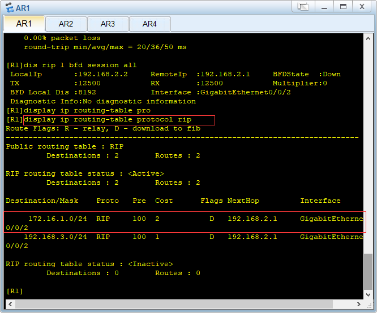Click the 'NextHop' column header
Image resolution: width=377 pixels, height=313 pixels.
click(243, 201)
